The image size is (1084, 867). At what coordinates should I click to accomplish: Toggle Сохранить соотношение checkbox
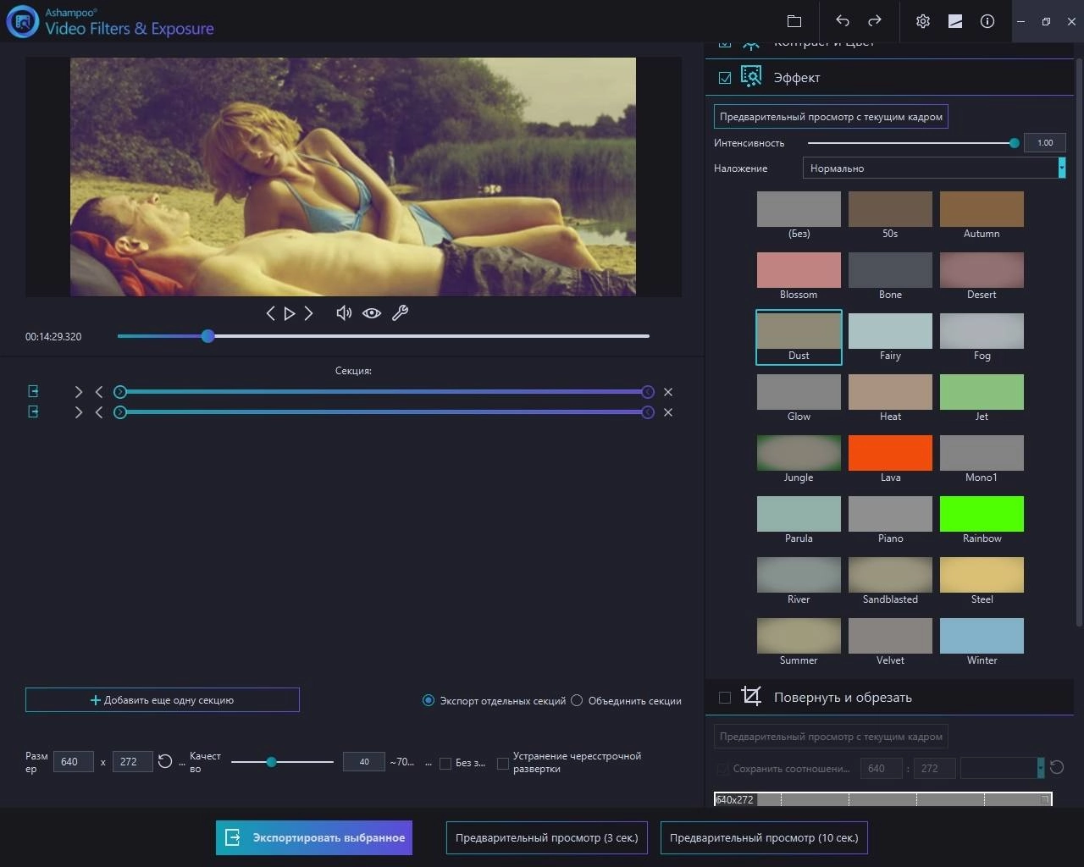pos(722,769)
